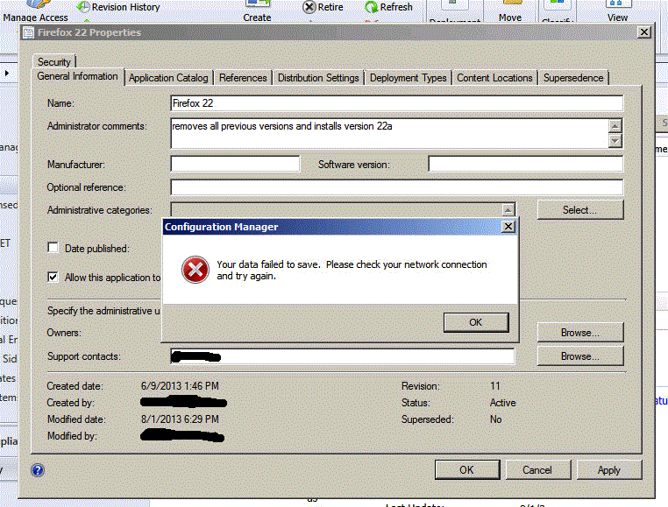Click the Software version input field
The height and width of the screenshot is (507, 668).
point(526,164)
